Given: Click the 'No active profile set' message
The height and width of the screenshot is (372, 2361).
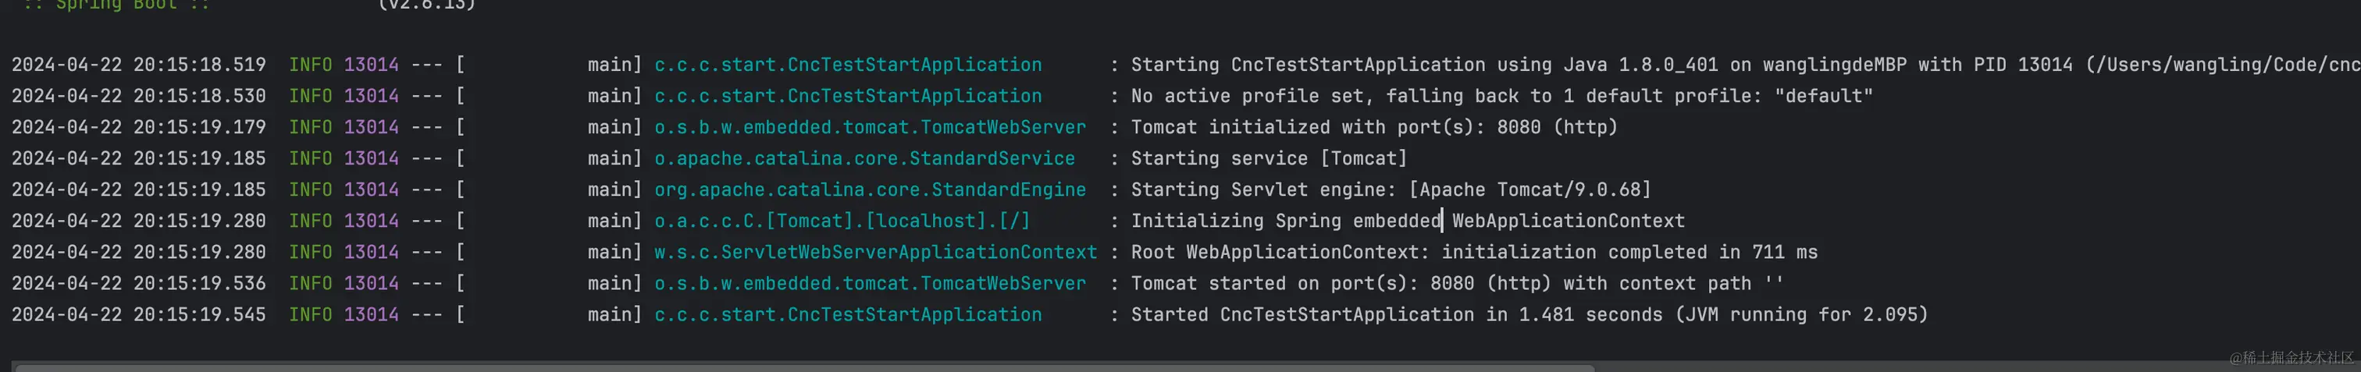Looking at the screenshot, I should tap(1501, 96).
